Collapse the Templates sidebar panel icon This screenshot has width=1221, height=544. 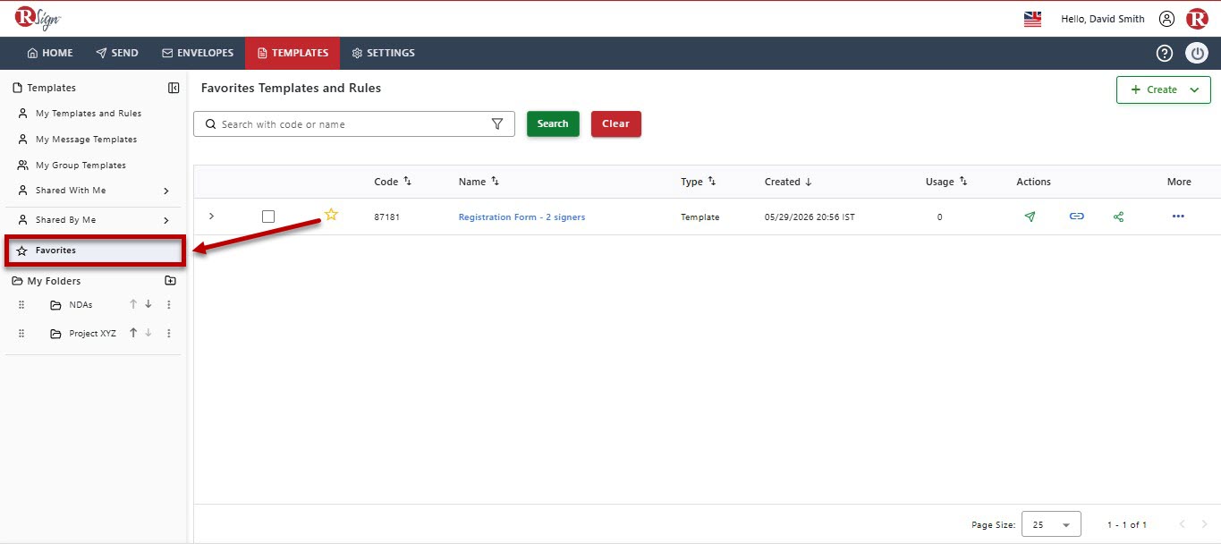(174, 88)
